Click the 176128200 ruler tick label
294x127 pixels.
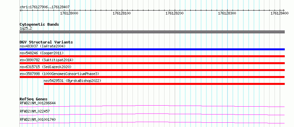(x=174, y=13)
